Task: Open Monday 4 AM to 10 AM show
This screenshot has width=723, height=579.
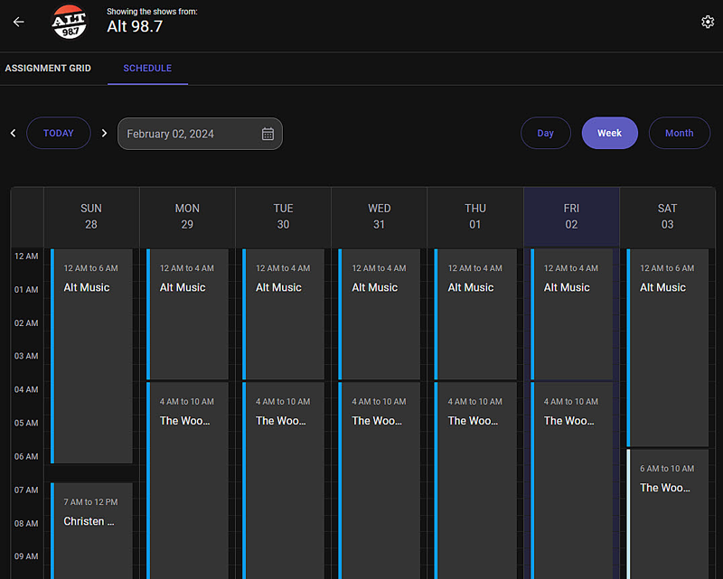Action: click(187, 481)
